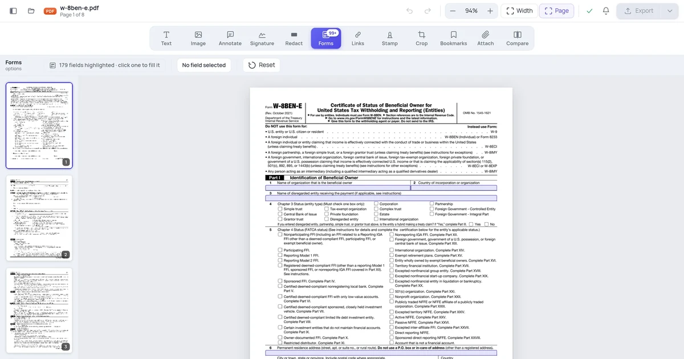Check the Partnership checkbox
Image resolution: width=684 pixels, height=359 pixels.
coord(431,203)
